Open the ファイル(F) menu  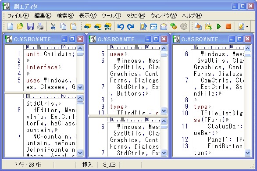click(x=18, y=16)
